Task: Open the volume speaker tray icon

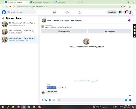Action: 118,107
